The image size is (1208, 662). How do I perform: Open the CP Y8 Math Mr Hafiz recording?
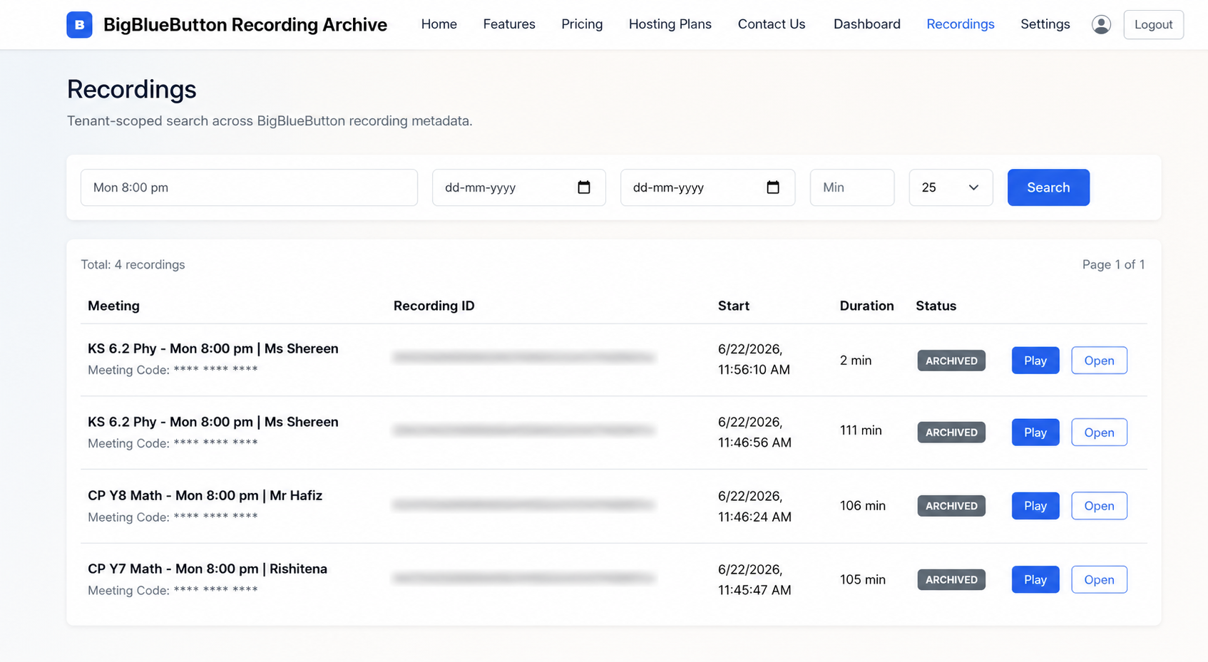point(1099,506)
